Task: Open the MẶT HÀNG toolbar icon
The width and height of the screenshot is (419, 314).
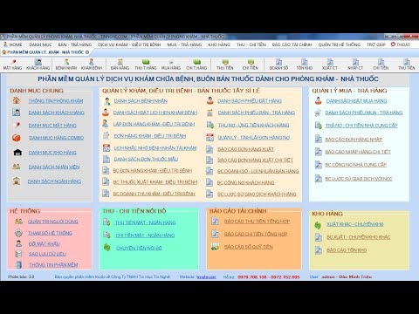Action: [12, 65]
